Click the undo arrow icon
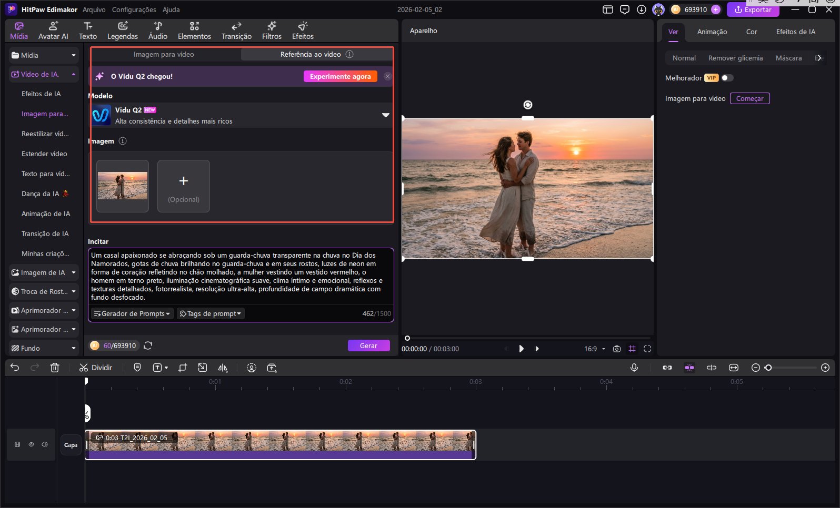 [15, 368]
